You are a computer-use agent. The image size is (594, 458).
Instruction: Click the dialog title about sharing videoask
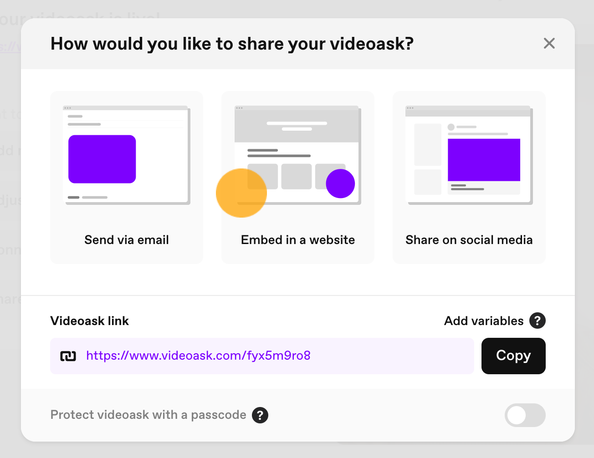click(x=232, y=44)
